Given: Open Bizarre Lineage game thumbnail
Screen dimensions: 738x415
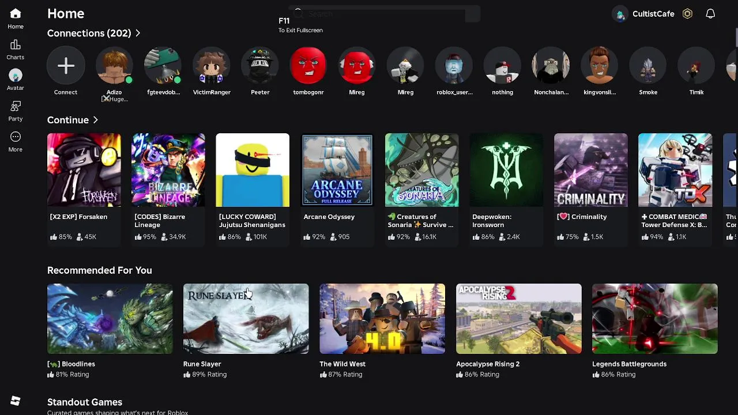Looking at the screenshot, I should (168, 170).
